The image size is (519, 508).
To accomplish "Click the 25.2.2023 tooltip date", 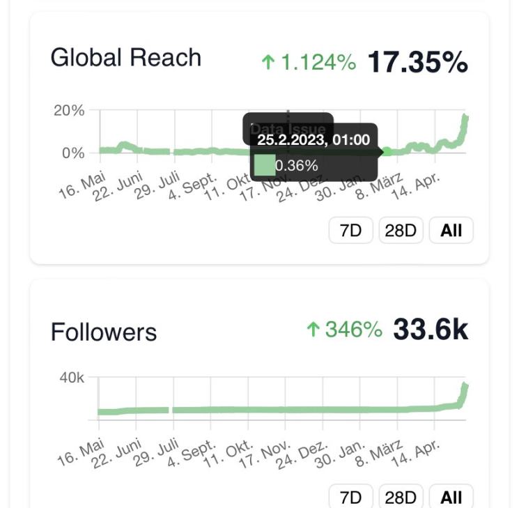I will [313, 139].
